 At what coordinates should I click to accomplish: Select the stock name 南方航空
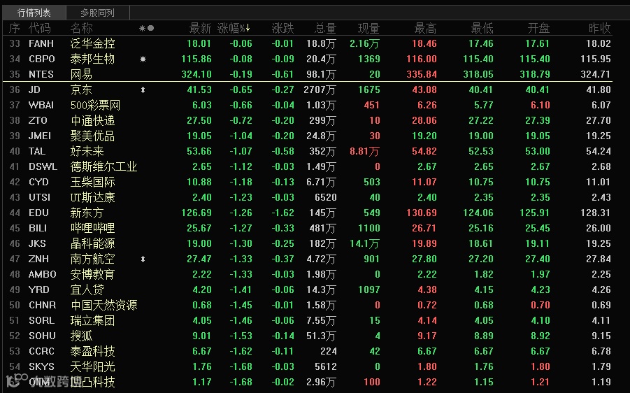coord(92,259)
